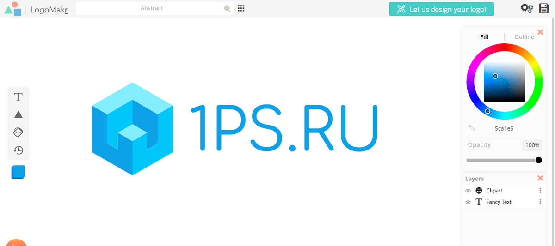The height and width of the screenshot is (246, 555).
Task: Open the paint bucket fill tool
Action: tap(18, 132)
